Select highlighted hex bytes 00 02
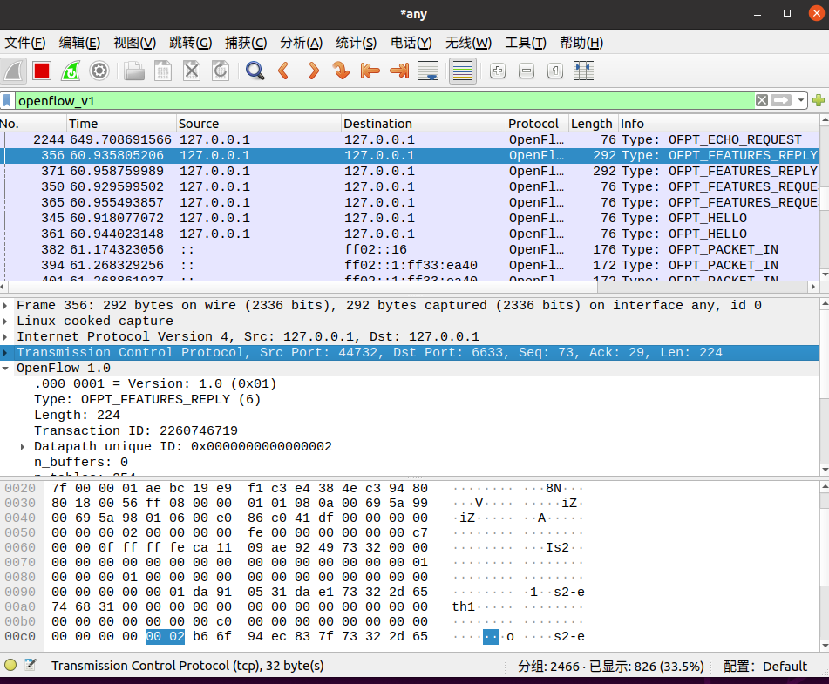The height and width of the screenshot is (684, 829). (166, 636)
